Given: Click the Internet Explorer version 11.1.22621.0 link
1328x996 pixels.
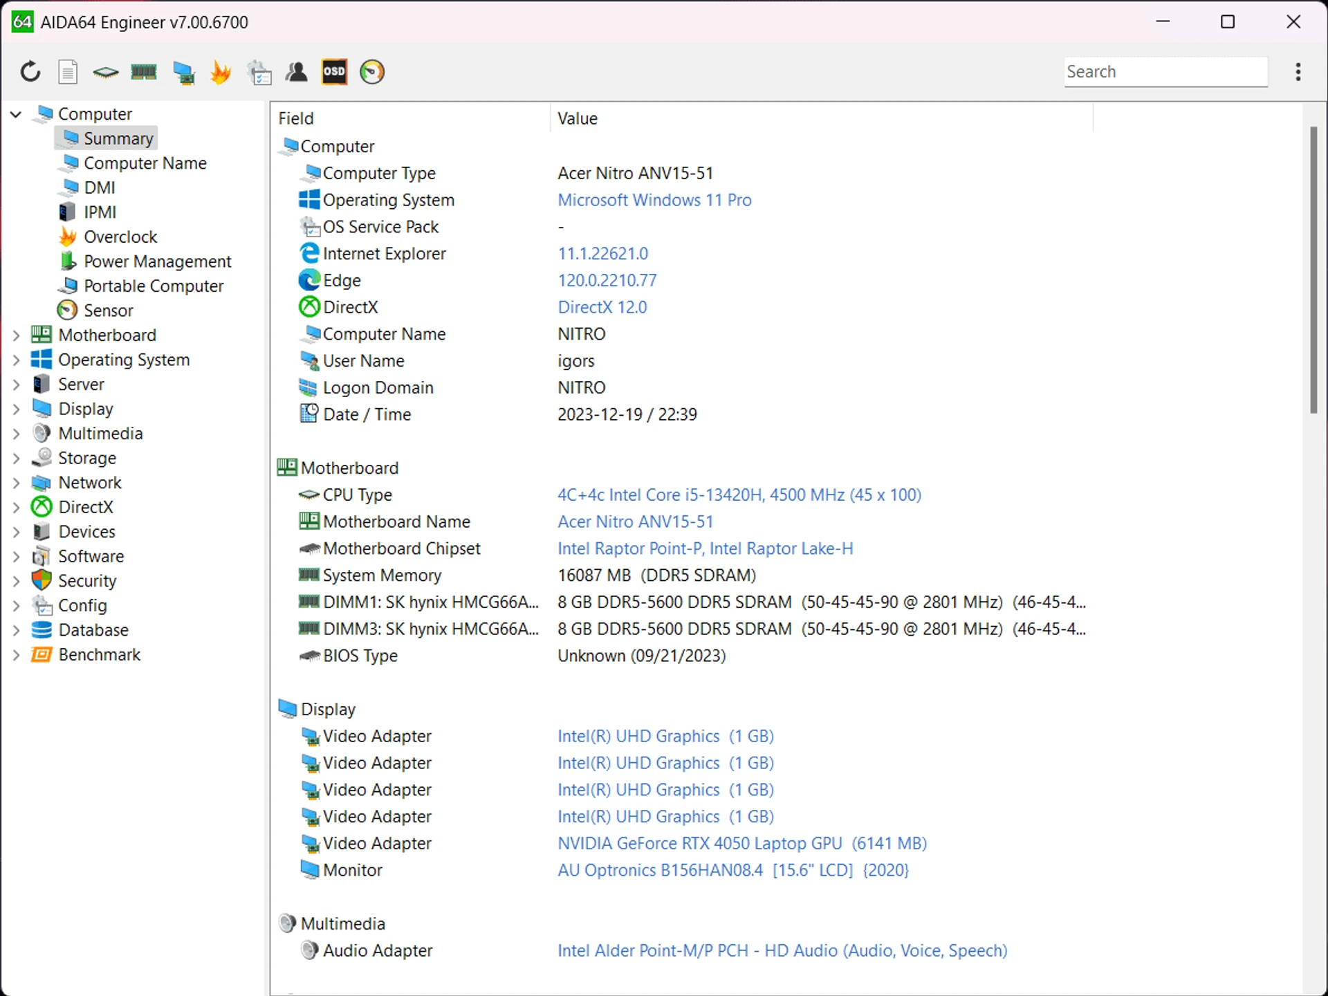Looking at the screenshot, I should 602,254.
